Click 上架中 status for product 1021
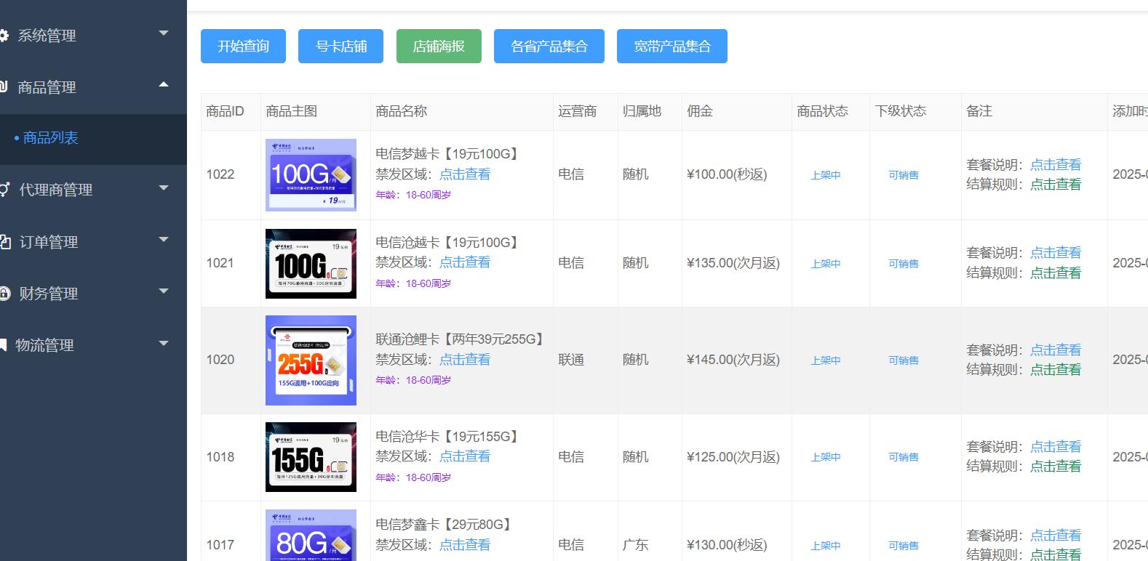 tap(826, 264)
